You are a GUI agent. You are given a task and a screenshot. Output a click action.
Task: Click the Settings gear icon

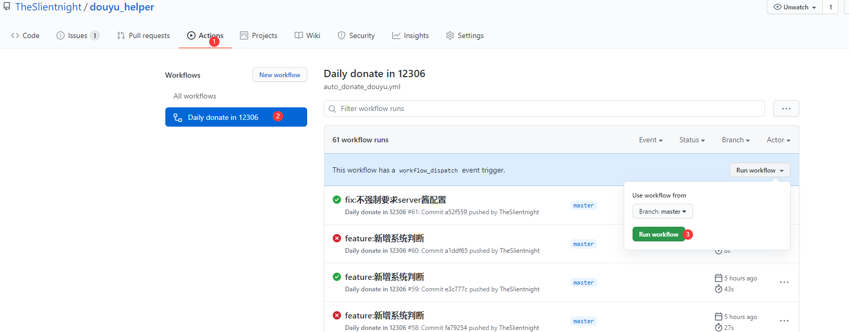point(450,35)
